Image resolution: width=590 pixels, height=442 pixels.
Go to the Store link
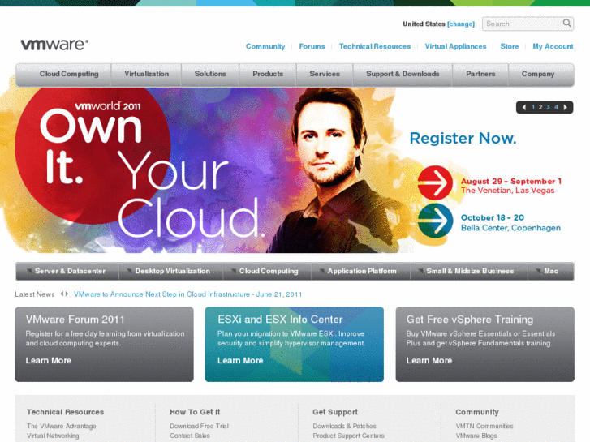(x=510, y=46)
